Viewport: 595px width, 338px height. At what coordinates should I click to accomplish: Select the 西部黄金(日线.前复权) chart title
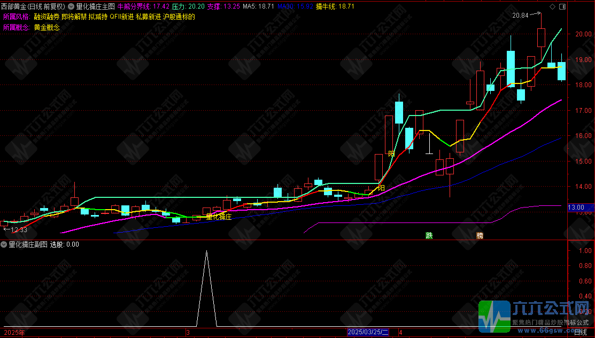click(33, 6)
